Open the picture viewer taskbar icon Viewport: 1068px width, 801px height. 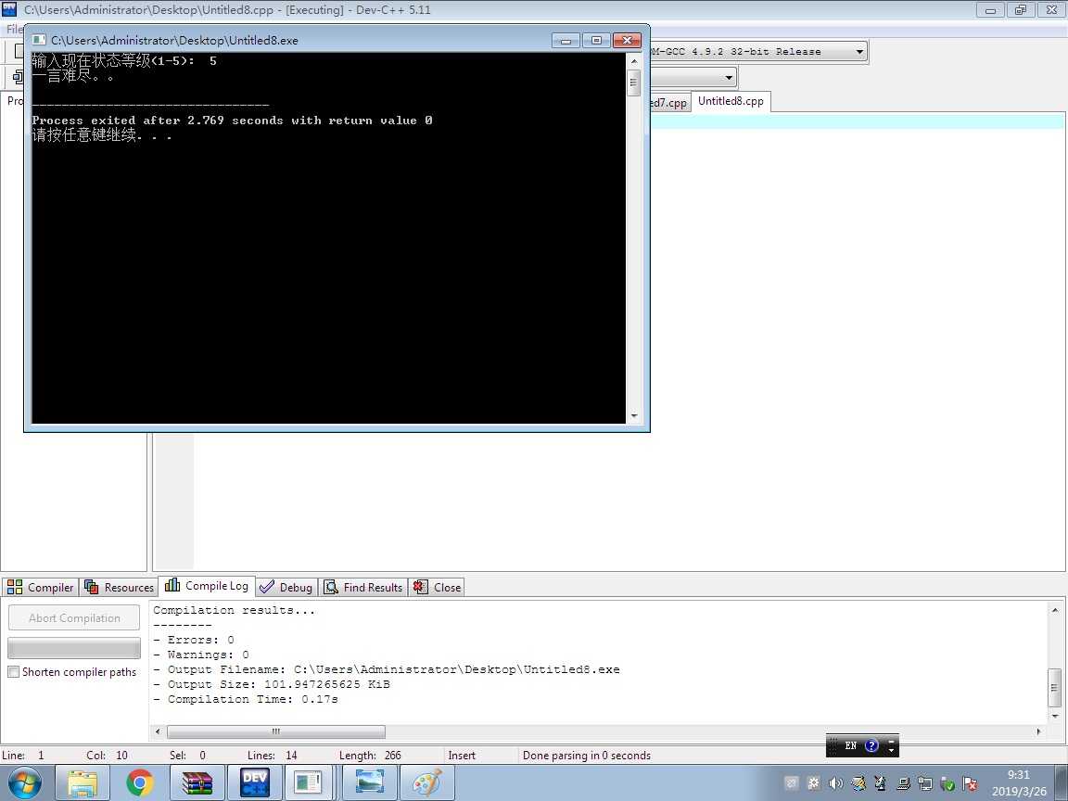click(370, 782)
